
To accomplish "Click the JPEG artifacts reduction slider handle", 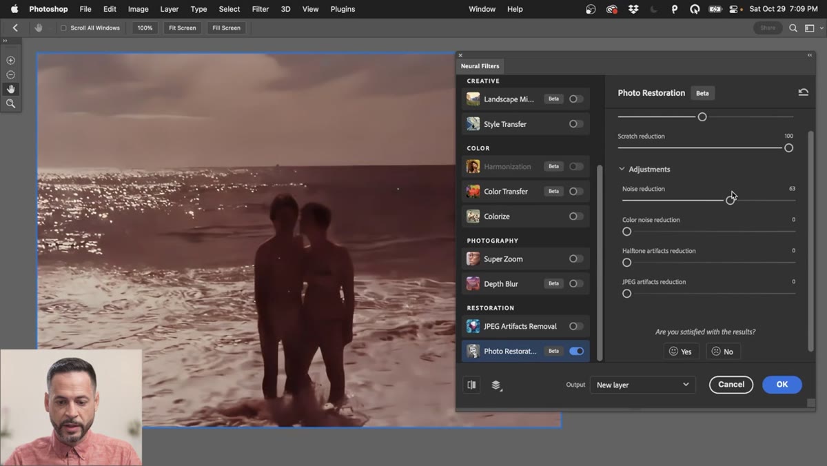I will click(x=626, y=294).
